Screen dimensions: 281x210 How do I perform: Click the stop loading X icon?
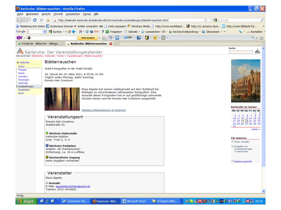point(41,20)
